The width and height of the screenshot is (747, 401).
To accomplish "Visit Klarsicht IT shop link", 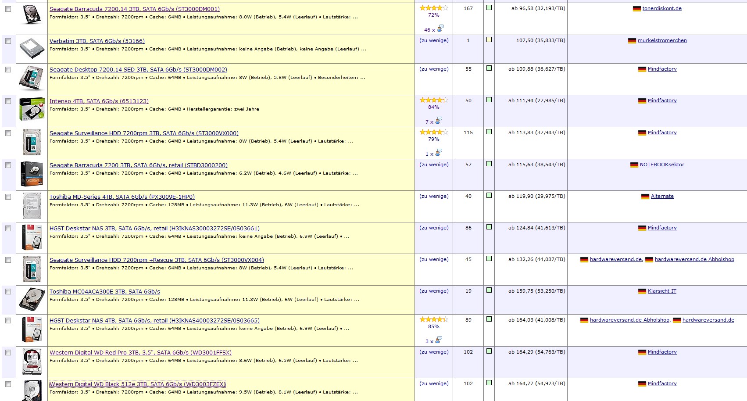I will click(662, 291).
